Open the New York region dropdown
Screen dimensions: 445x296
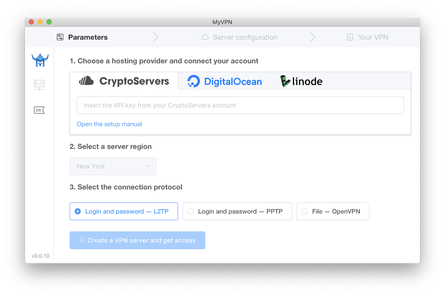click(x=113, y=166)
